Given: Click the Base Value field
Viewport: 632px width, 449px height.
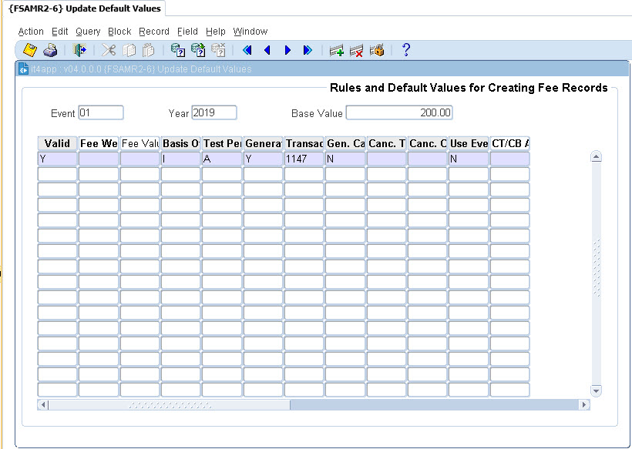Looking at the screenshot, I should [x=399, y=113].
